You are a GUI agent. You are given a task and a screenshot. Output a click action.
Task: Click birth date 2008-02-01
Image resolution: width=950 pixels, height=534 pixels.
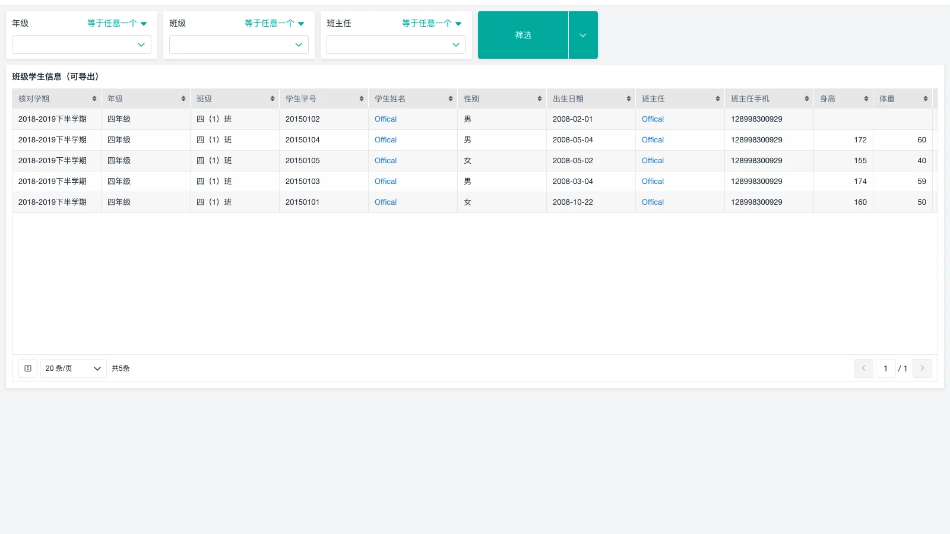point(572,119)
